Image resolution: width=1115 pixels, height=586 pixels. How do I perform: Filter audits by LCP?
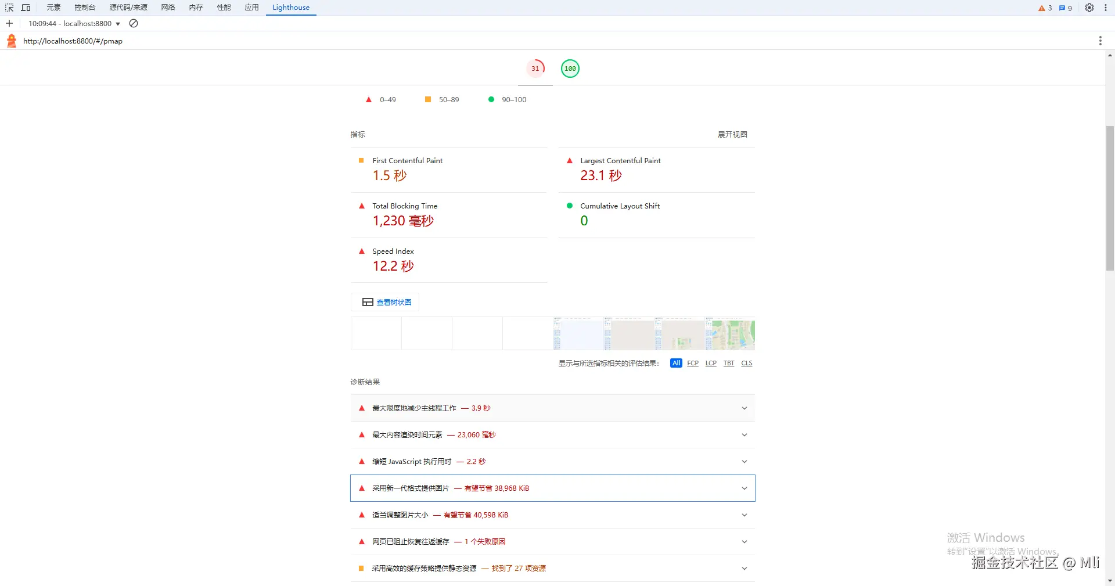pos(711,363)
